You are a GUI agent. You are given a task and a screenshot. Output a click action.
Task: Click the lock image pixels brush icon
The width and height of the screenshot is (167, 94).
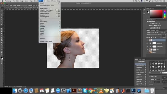pos(152,37)
